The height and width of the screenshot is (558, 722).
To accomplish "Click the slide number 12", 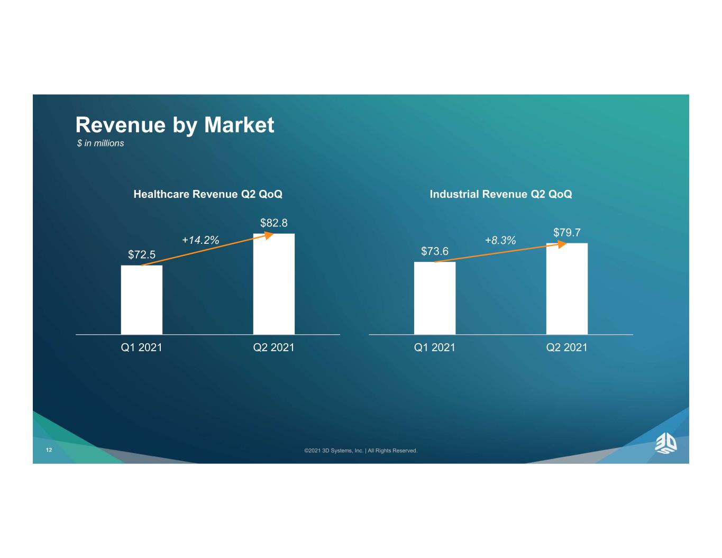I will (49, 450).
